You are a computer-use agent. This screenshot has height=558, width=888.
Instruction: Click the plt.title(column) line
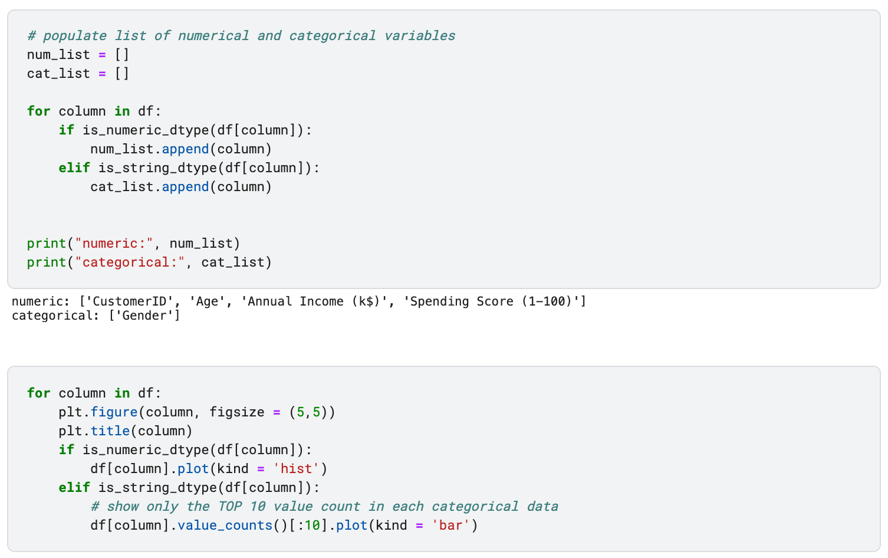pos(126,431)
